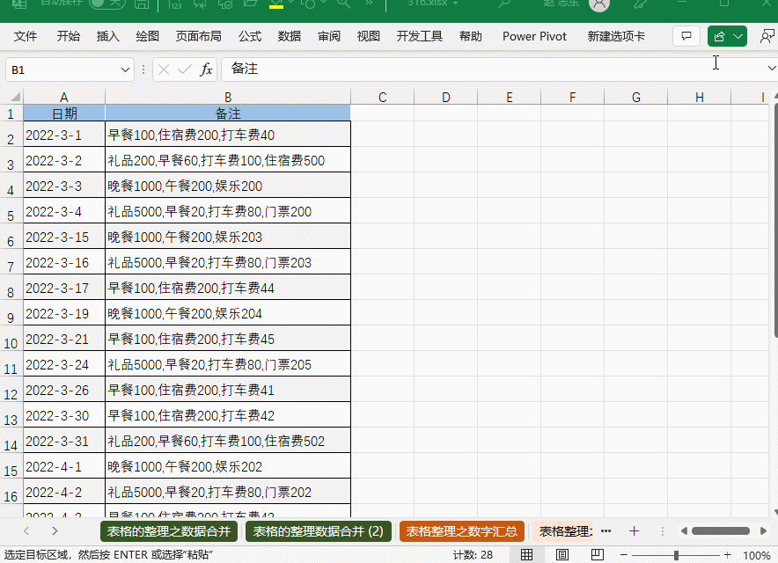
Task: Select cell B3 with 礼品200 text
Action: point(227,161)
